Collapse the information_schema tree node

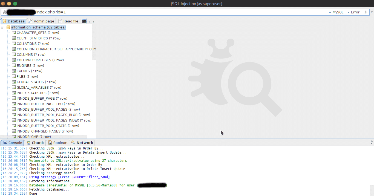click(2, 27)
